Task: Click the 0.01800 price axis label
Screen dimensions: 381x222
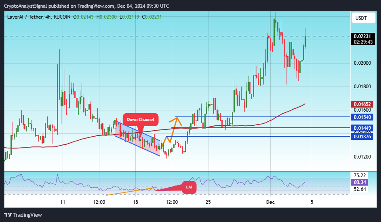Action: tap(362, 87)
